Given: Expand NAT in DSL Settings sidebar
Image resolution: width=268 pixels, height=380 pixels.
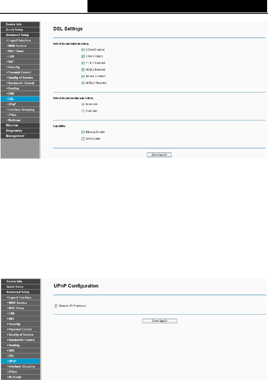Looking at the screenshot, I should click(x=20, y=62).
